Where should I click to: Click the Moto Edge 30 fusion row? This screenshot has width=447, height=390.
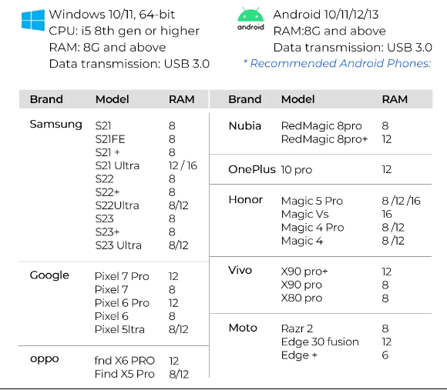coord(336,342)
